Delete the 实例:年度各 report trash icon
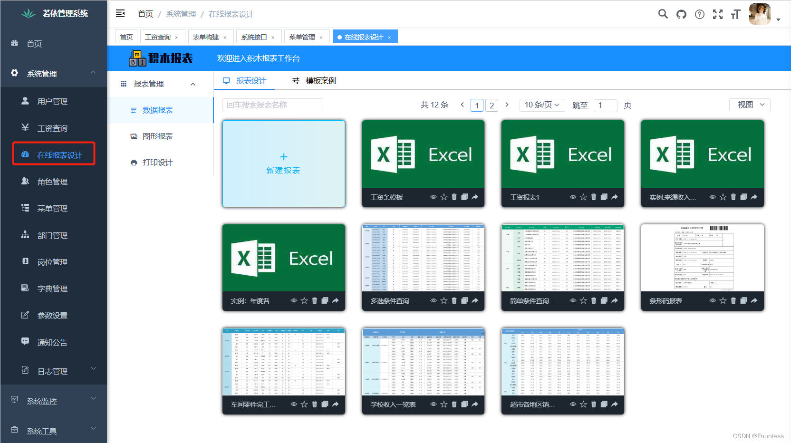791x443 pixels. (x=314, y=300)
